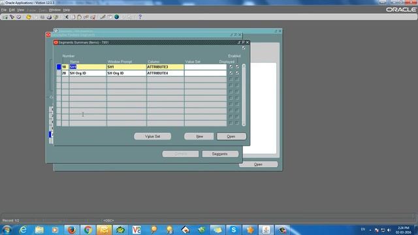The width and height of the screenshot is (418, 235).
Task: Click the Value Set field for SH Org ID
Action: click(206, 73)
